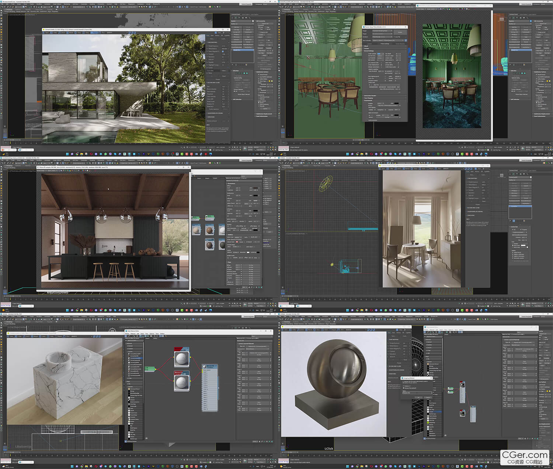This screenshot has height=469, width=553.
Task: Toggle Saturation checkbox in bottom-right VFB
Action: click(x=389, y=354)
